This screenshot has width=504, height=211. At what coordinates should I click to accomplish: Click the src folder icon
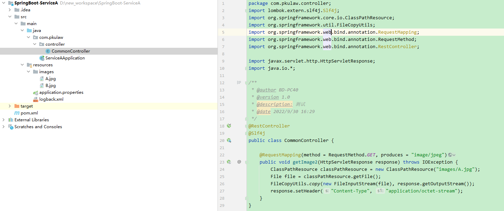[17, 17]
